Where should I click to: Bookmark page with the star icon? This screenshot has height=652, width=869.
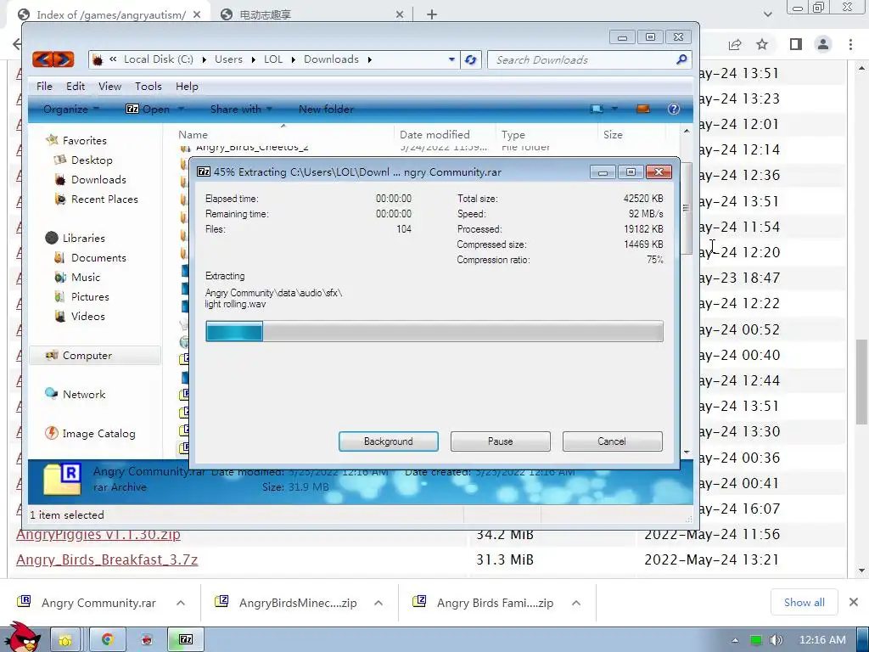[x=762, y=44]
